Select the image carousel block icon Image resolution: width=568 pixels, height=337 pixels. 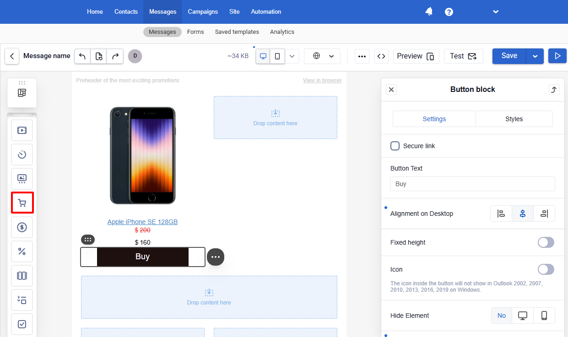[22, 179]
